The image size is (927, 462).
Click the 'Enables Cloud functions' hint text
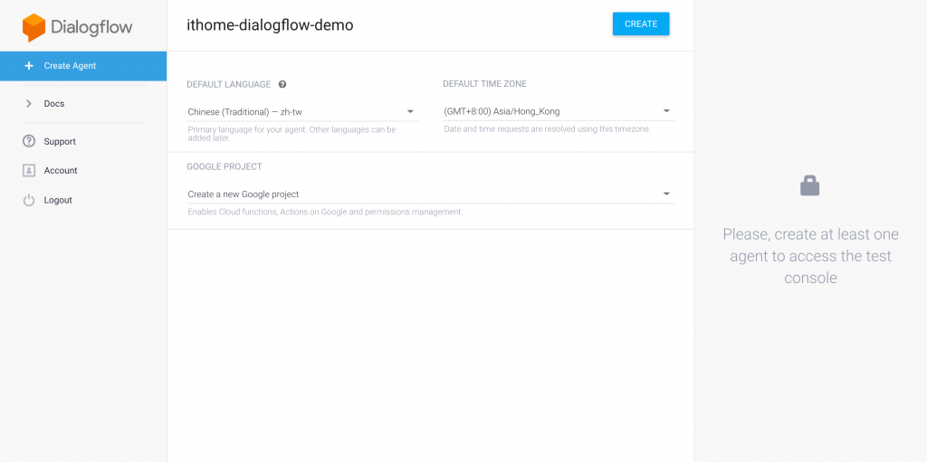(x=325, y=212)
